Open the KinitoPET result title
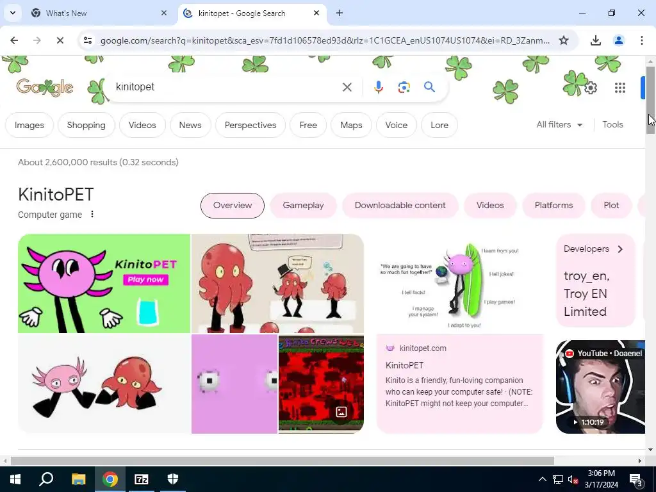This screenshot has width=656, height=492. (404, 365)
